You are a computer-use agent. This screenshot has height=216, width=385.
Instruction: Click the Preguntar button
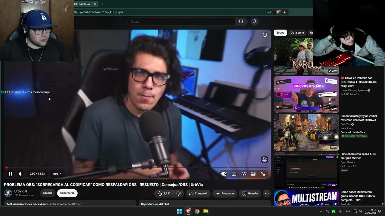coord(225,193)
